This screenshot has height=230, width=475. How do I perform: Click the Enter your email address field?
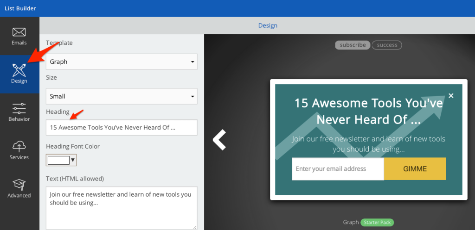click(x=337, y=169)
